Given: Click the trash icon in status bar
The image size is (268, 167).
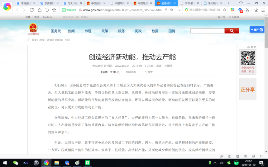Looking at the screenshot, I should 237,156.
